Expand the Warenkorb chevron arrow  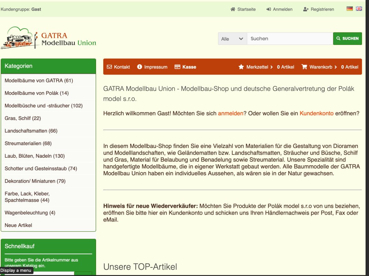click(335, 67)
